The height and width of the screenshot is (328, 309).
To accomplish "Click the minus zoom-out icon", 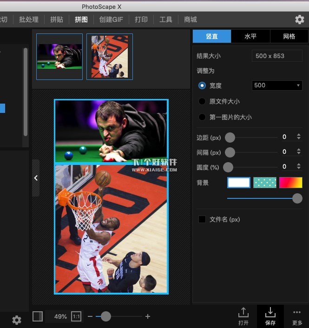I will pyautogui.click(x=90, y=316).
